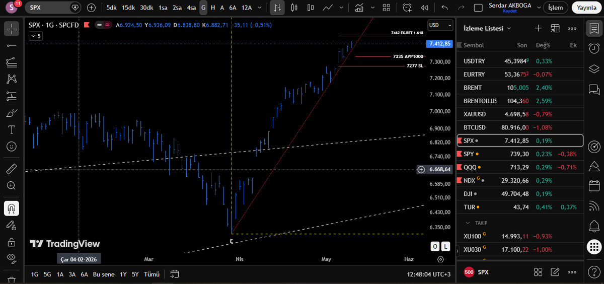Select the 12A interval
Screen dimensions: 604x284
point(247,8)
